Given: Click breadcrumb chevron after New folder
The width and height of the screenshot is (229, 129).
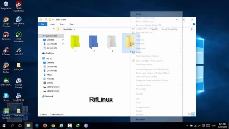Looking at the screenshot, I should [74, 29].
